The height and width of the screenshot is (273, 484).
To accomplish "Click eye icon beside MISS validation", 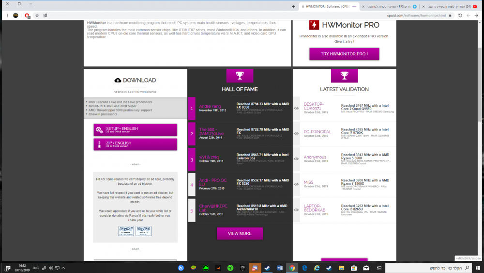I will (x=296, y=184).
